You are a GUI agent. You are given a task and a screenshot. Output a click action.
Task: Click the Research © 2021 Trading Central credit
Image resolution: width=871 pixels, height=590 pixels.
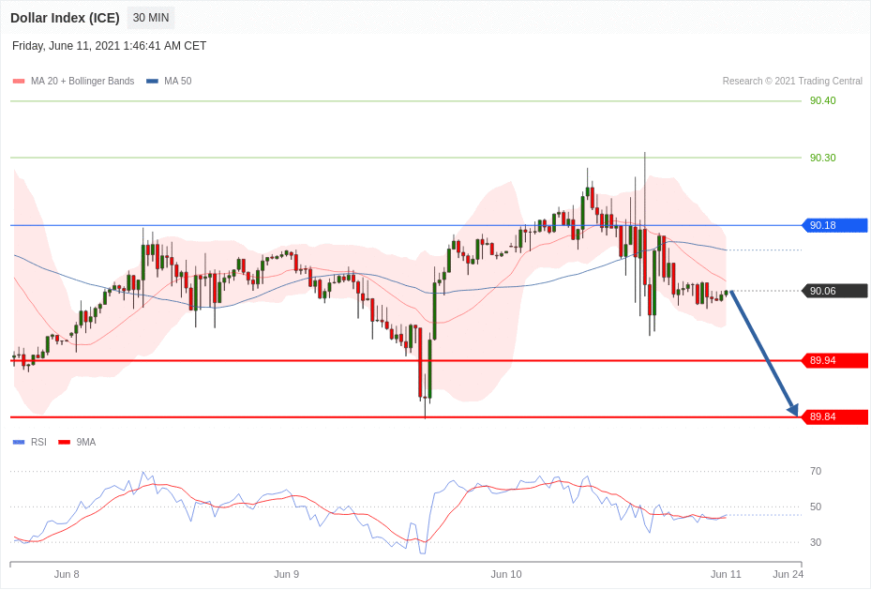click(x=791, y=82)
